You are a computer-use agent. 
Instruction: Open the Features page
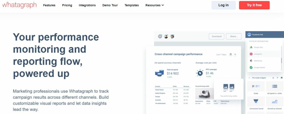(x=49, y=5)
